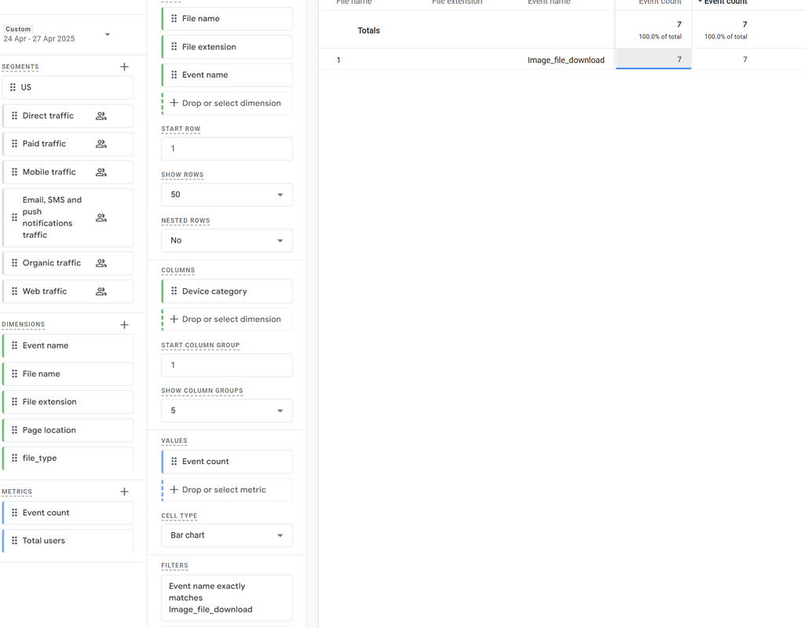
Task: Add a new dimension with plus icon
Action: click(124, 325)
